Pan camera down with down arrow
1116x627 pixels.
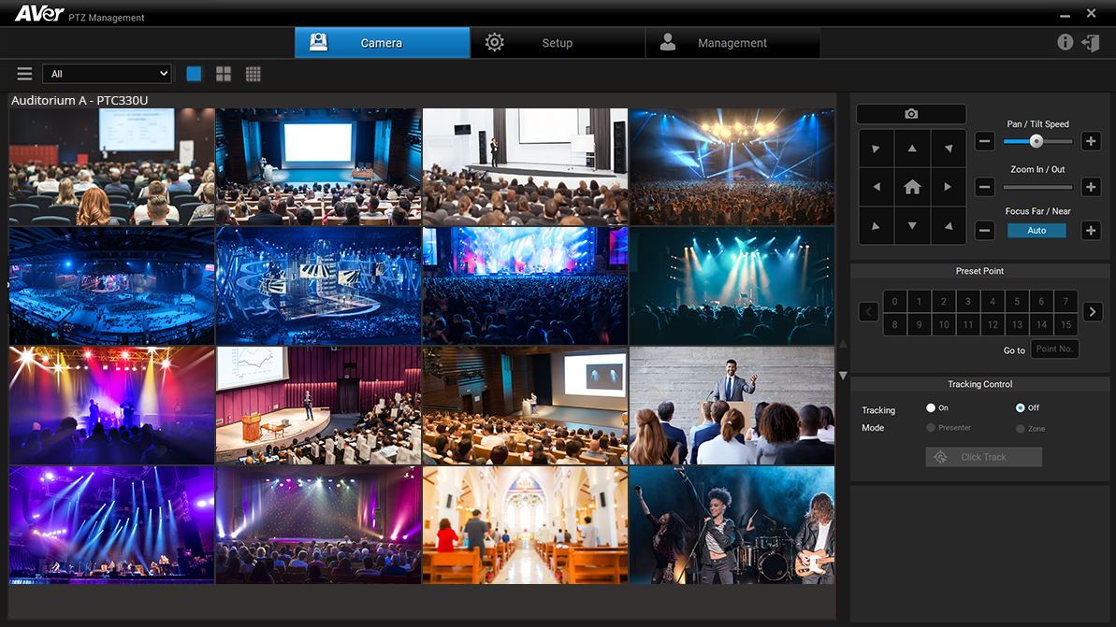[912, 226]
